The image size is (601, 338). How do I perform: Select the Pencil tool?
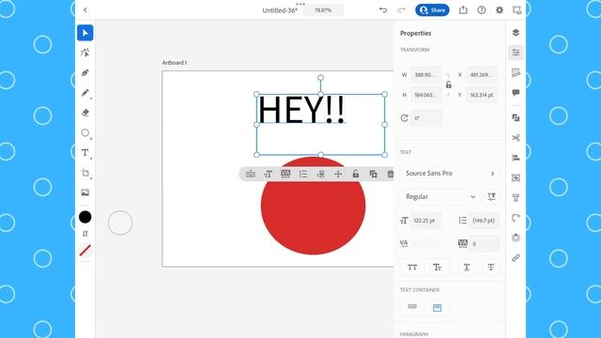(85, 92)
